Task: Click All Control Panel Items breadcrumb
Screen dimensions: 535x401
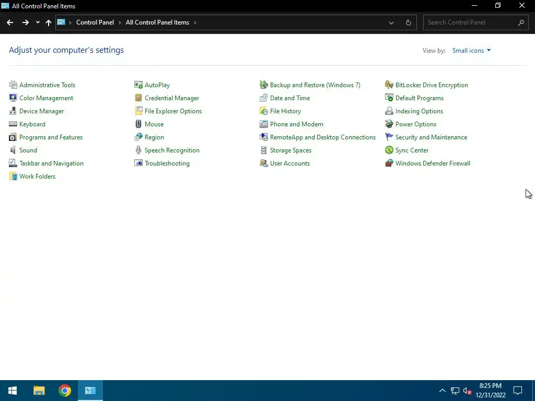Action: click(x=157, y=22)
